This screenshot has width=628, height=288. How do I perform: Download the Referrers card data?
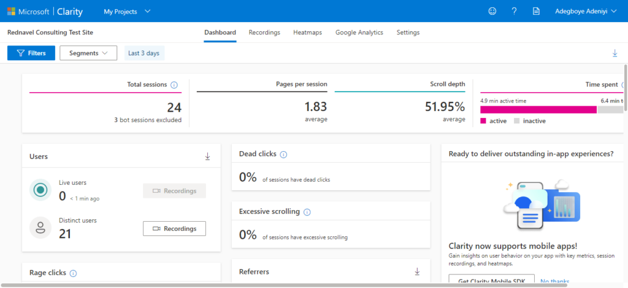(417, 271)
